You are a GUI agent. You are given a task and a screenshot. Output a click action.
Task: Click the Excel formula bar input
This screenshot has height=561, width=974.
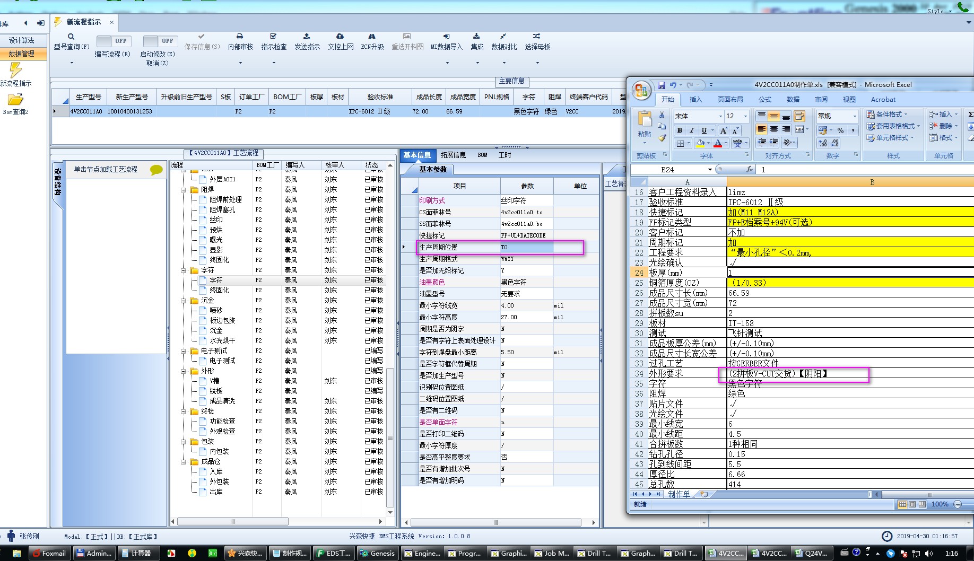point(849,170)
